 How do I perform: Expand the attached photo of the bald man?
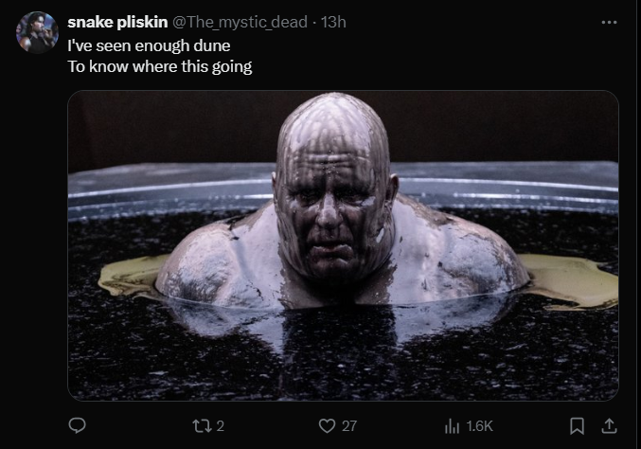pos(343,245)
